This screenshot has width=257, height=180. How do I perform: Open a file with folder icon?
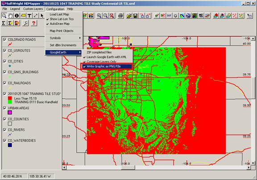pos(129,16)
